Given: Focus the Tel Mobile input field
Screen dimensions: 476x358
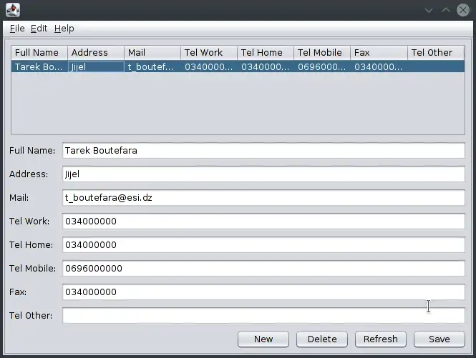Looking at the screenshot, I should tap(263, 268).
